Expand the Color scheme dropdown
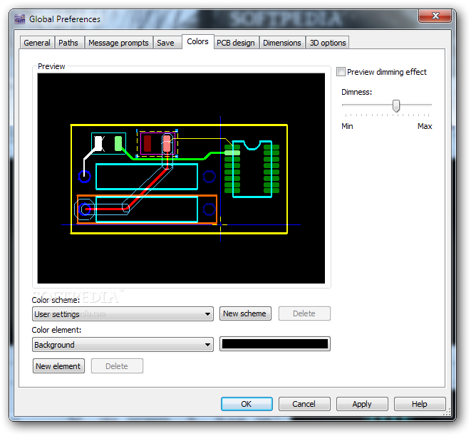Image resolution: width=471 pixels, height=436 pixels. [123, 313]
